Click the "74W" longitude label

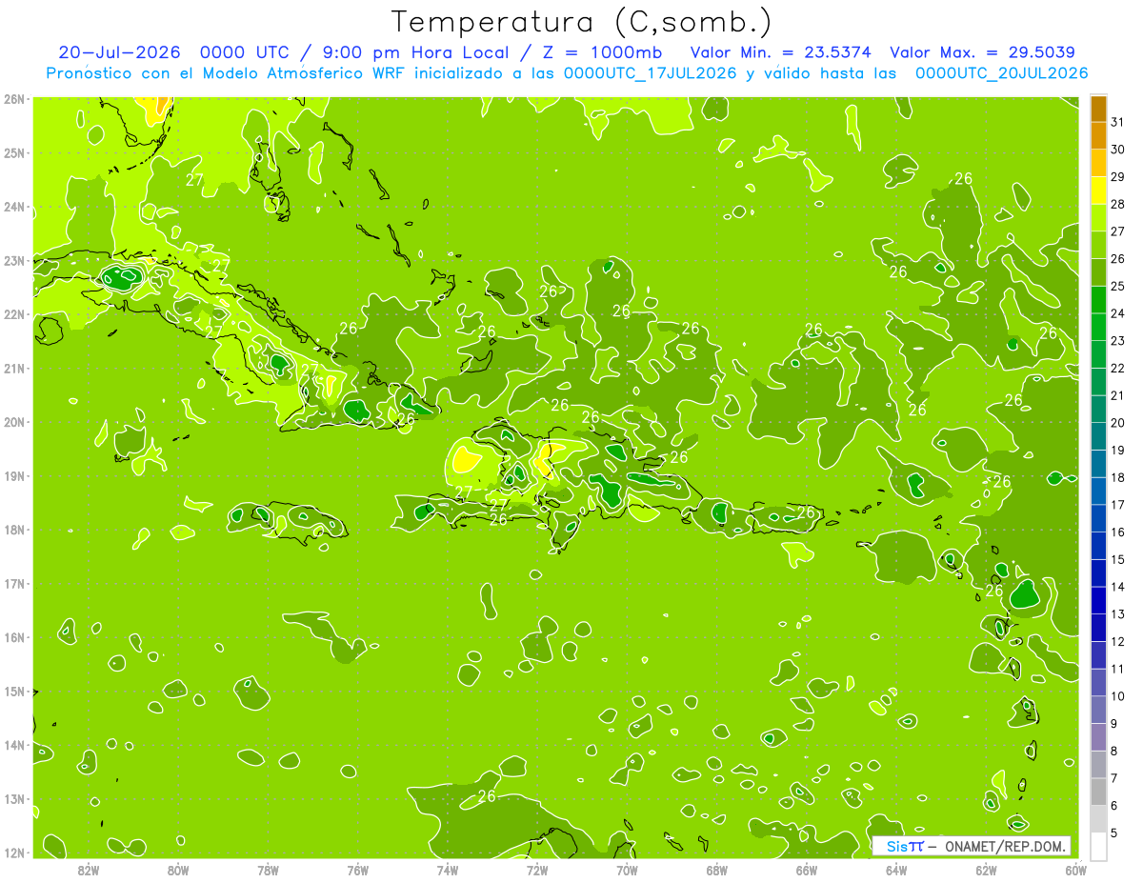(448, 870)
